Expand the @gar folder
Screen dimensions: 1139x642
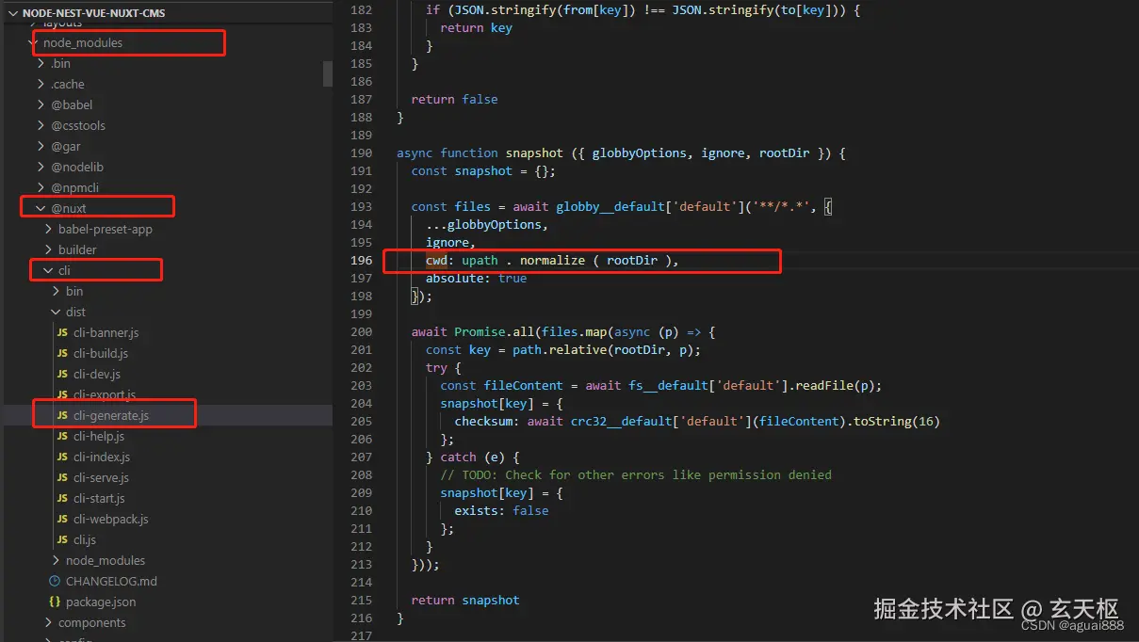[x=41, y=146]
